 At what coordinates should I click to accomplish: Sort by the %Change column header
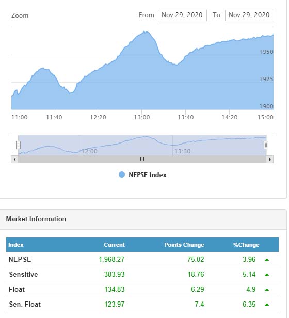click(246, 245)
